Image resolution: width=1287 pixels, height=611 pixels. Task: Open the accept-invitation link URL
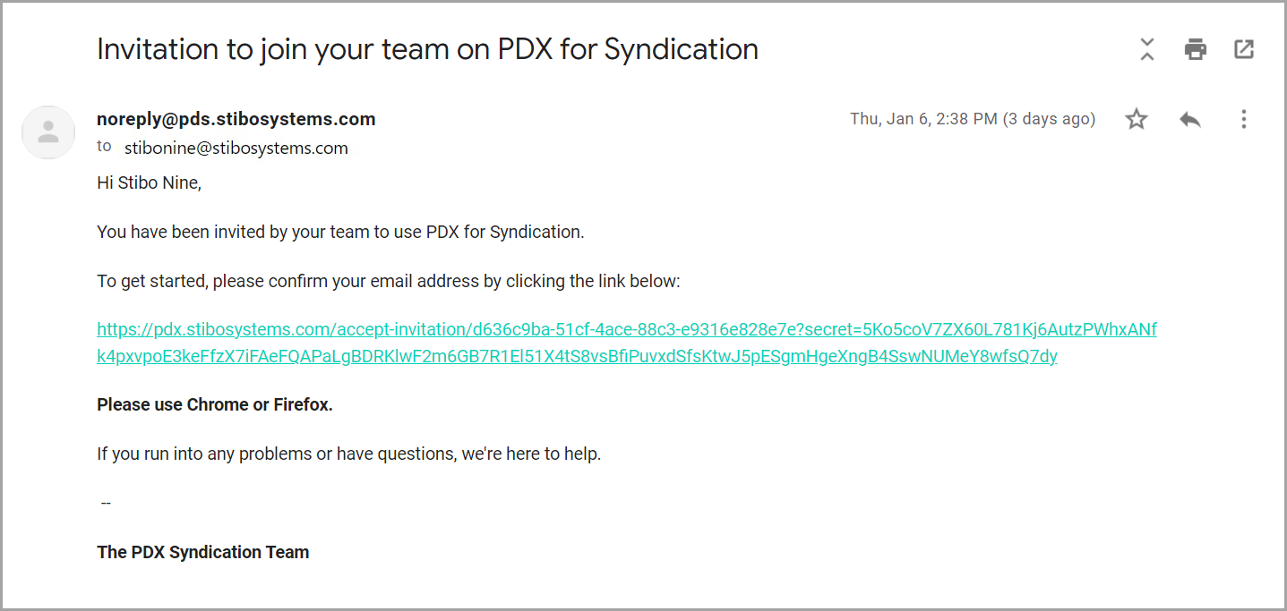tap(626, 330)
